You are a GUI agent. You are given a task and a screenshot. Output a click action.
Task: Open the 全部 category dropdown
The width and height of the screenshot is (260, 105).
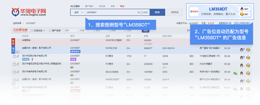click(78, 12)
